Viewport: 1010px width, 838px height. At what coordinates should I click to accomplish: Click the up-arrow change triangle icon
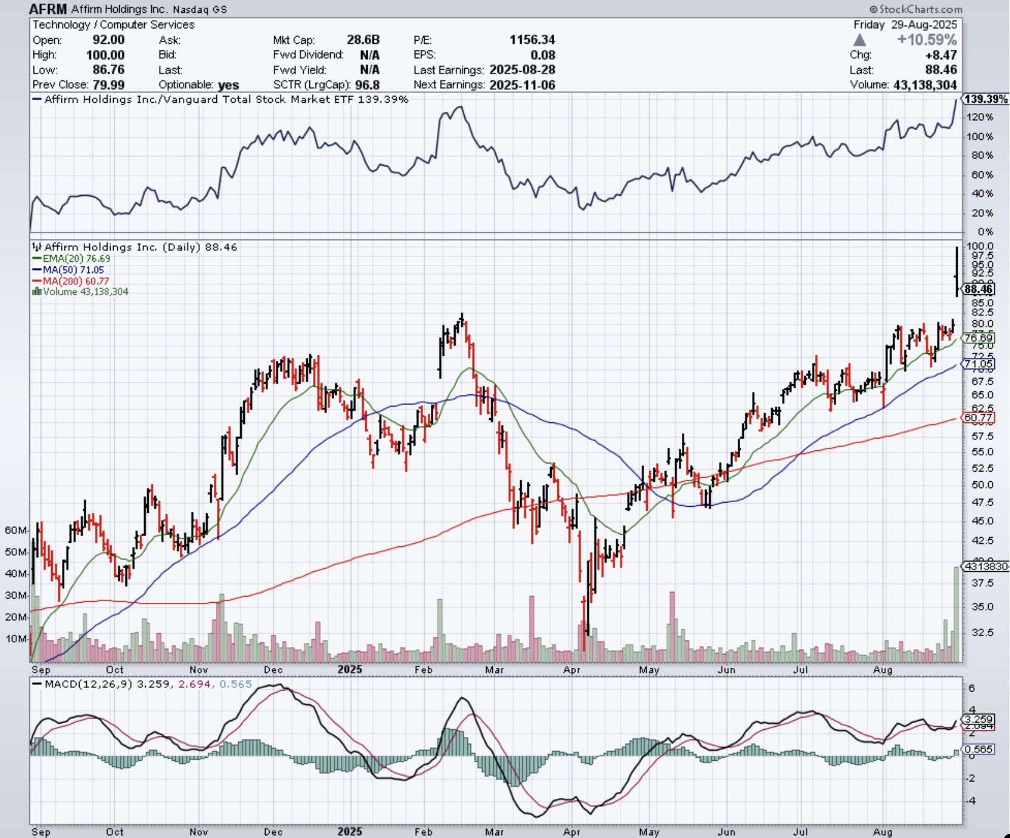point(859,40)
